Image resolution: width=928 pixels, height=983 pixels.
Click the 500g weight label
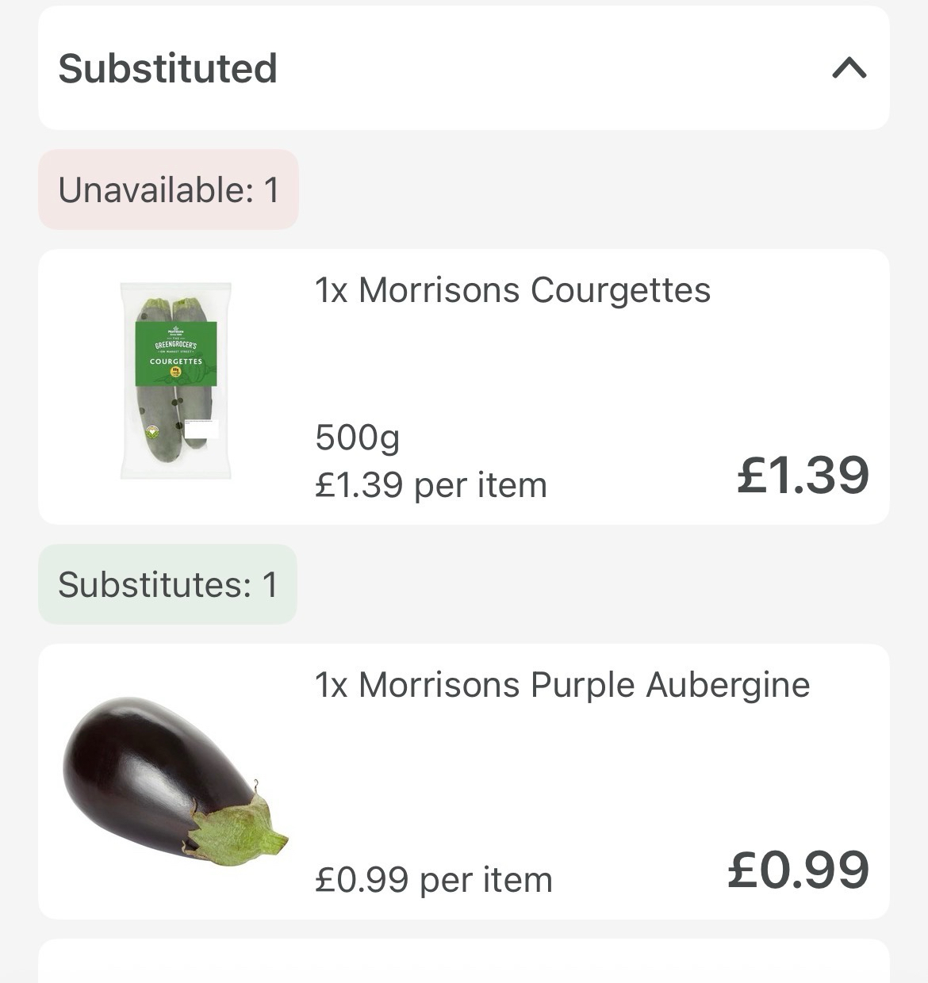tap(358, 438)
